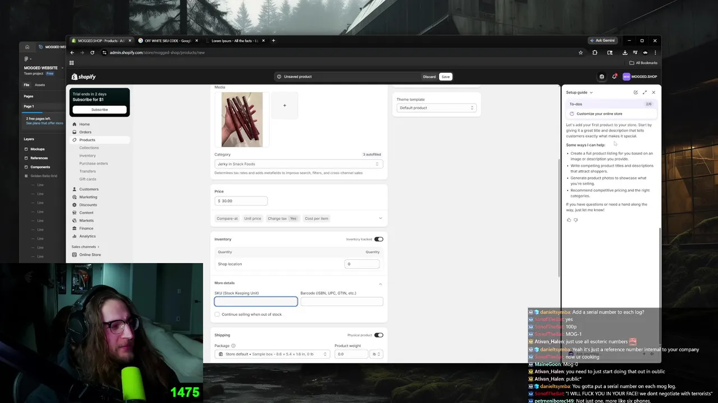Expand Sales channels in sidebar

tap(85, 247)
